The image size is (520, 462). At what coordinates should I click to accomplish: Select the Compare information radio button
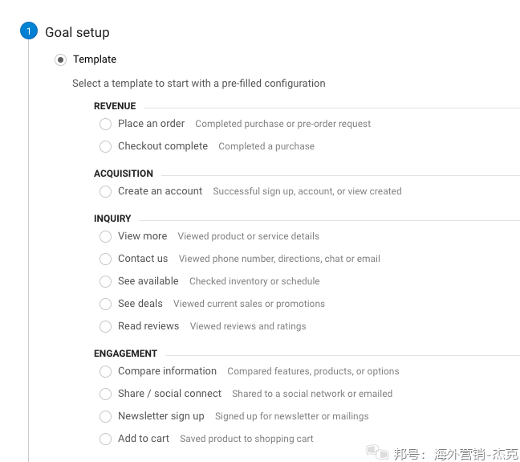pos(105,372)
